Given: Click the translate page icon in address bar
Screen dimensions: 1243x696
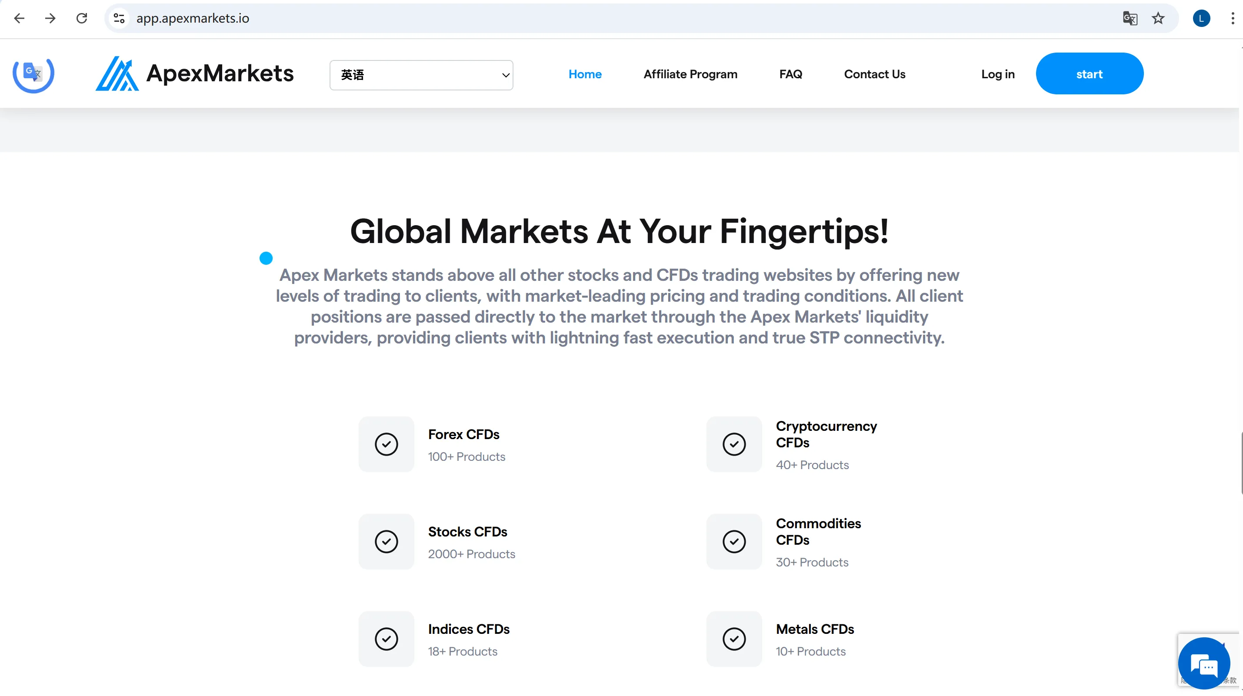Looking at the screenshot, I should [x=1130, y=18].
